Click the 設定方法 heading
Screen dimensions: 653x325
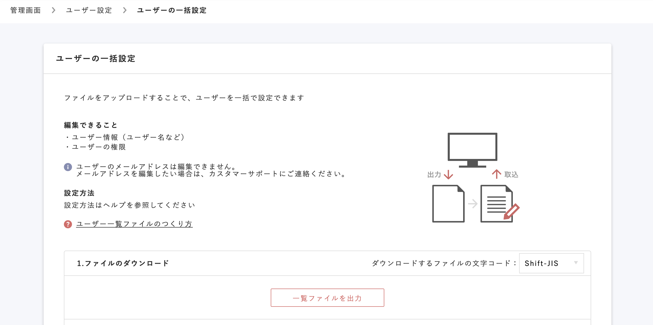click(79, 193)
